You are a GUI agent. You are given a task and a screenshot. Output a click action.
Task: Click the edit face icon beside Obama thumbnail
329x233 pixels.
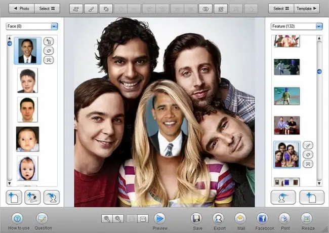pos(49,42)
